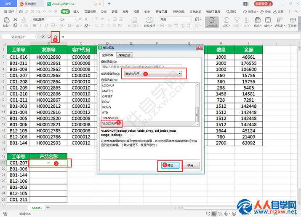Open the number format dropdown
The height and width of the screenshot is (217, 301).
(190, 19)
